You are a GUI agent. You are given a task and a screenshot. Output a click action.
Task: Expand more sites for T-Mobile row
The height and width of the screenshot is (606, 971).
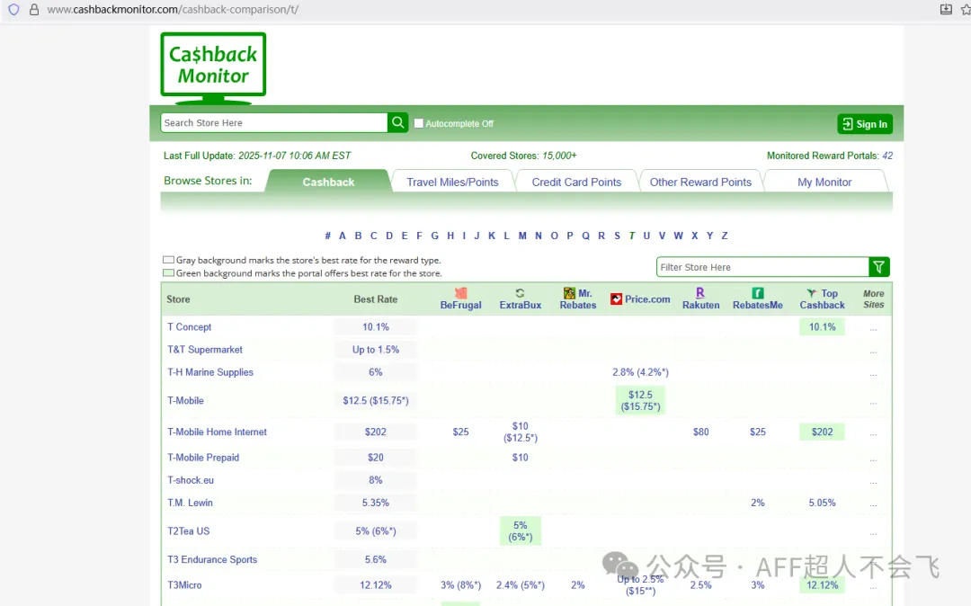pos(873,401)
